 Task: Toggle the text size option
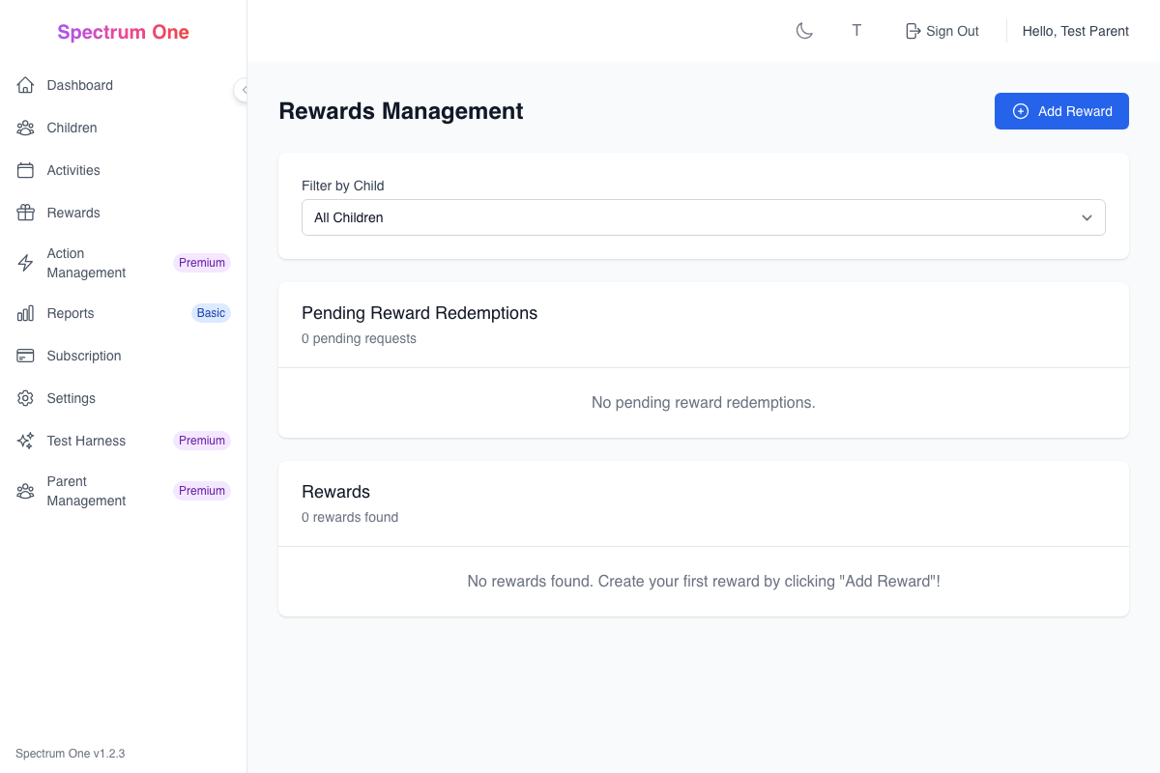pos(856,30)
